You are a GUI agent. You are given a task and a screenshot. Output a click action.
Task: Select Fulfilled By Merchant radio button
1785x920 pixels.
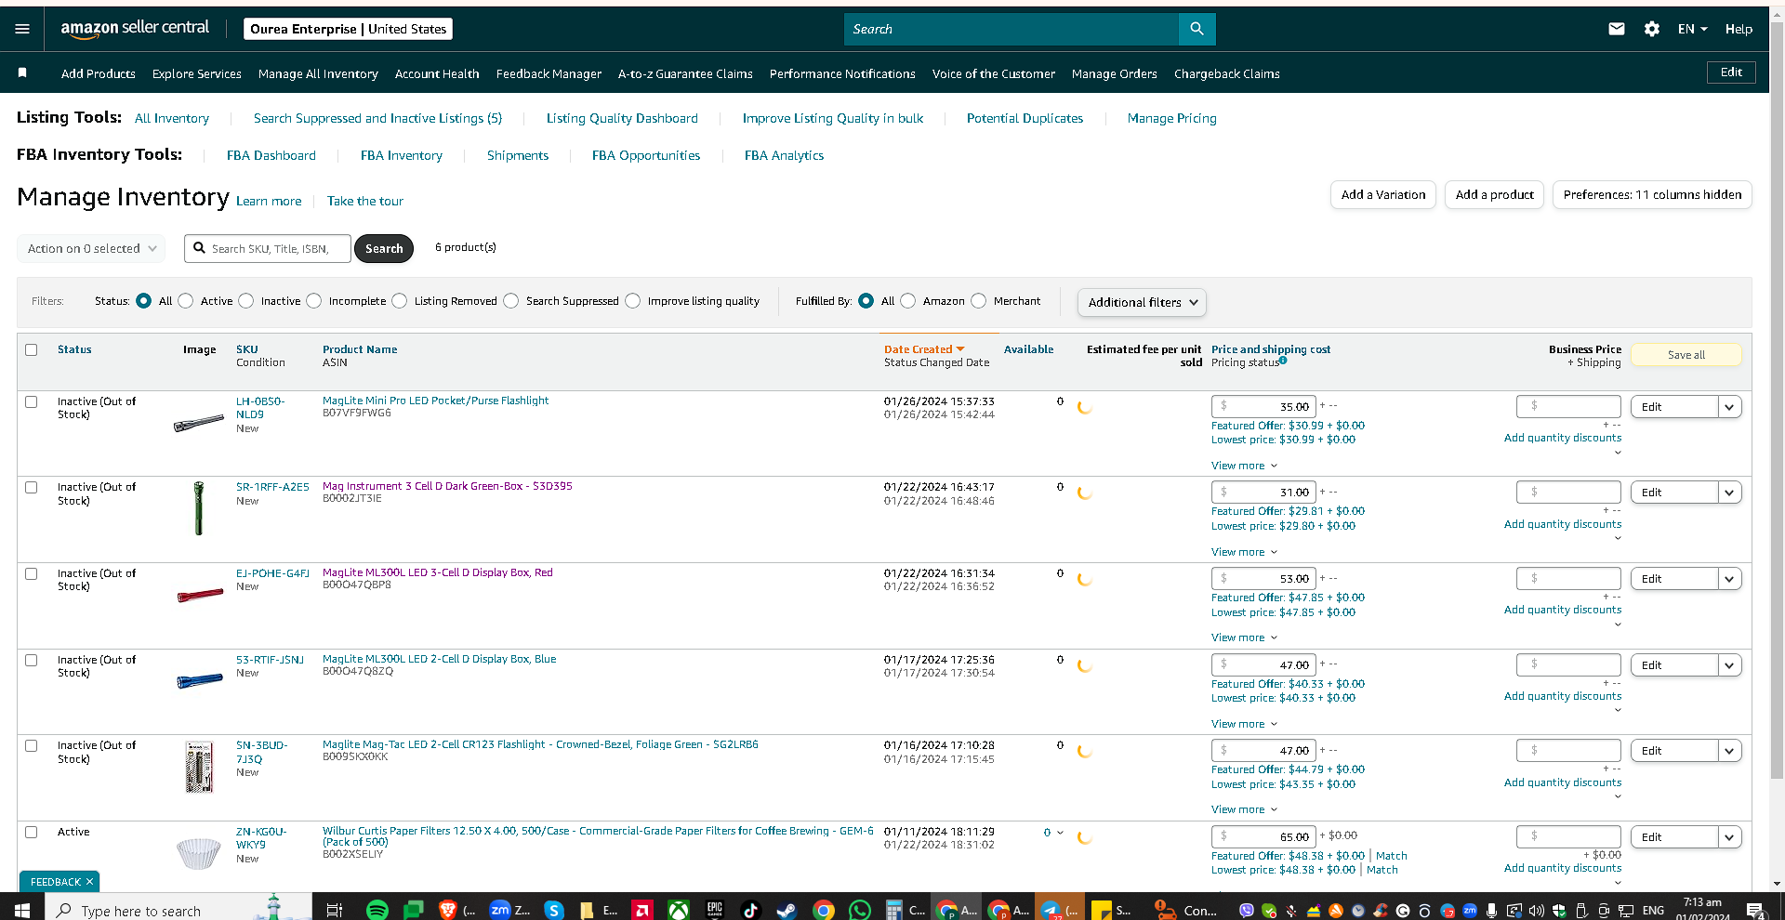[x=979, y=301]
